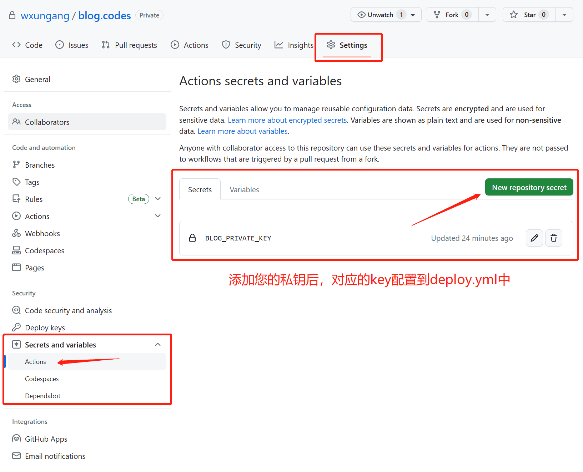Collapse Secrets and variables chevron
The width and height of the screenshot is (583, 472).
point(158,344)
